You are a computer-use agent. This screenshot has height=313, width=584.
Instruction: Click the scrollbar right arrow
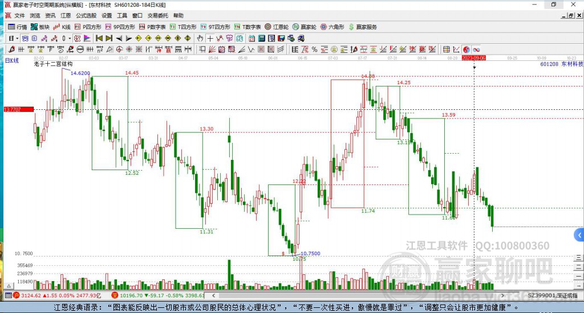tap(502, 295)
